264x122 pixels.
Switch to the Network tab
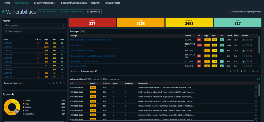pos(96,3)
